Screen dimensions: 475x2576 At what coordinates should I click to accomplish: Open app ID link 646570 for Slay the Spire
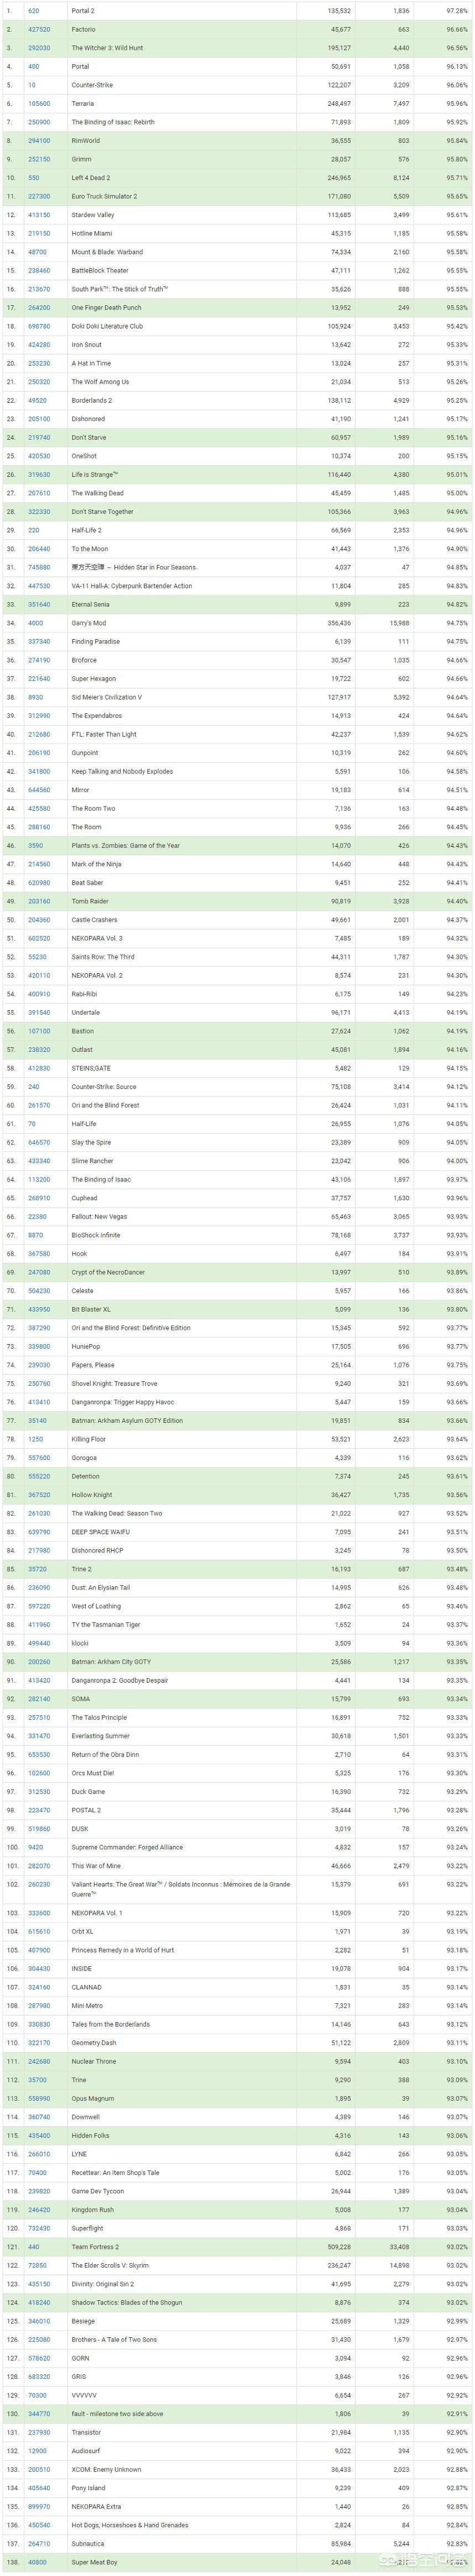coord(39,1142)
